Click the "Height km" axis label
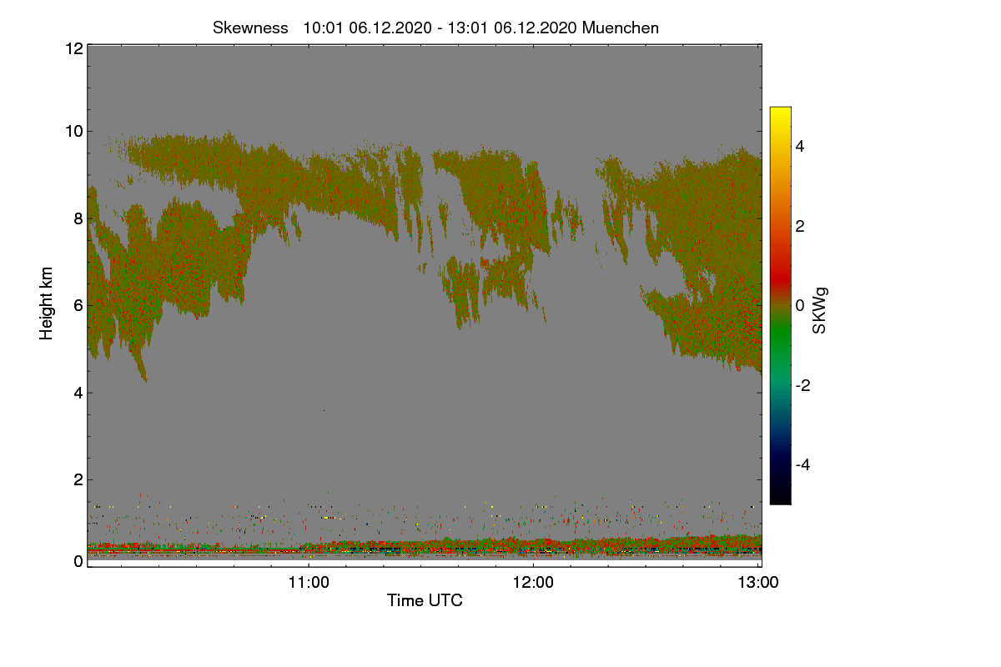The height and width of the screenshot is (667, 1001). click(x=47, y=303)
